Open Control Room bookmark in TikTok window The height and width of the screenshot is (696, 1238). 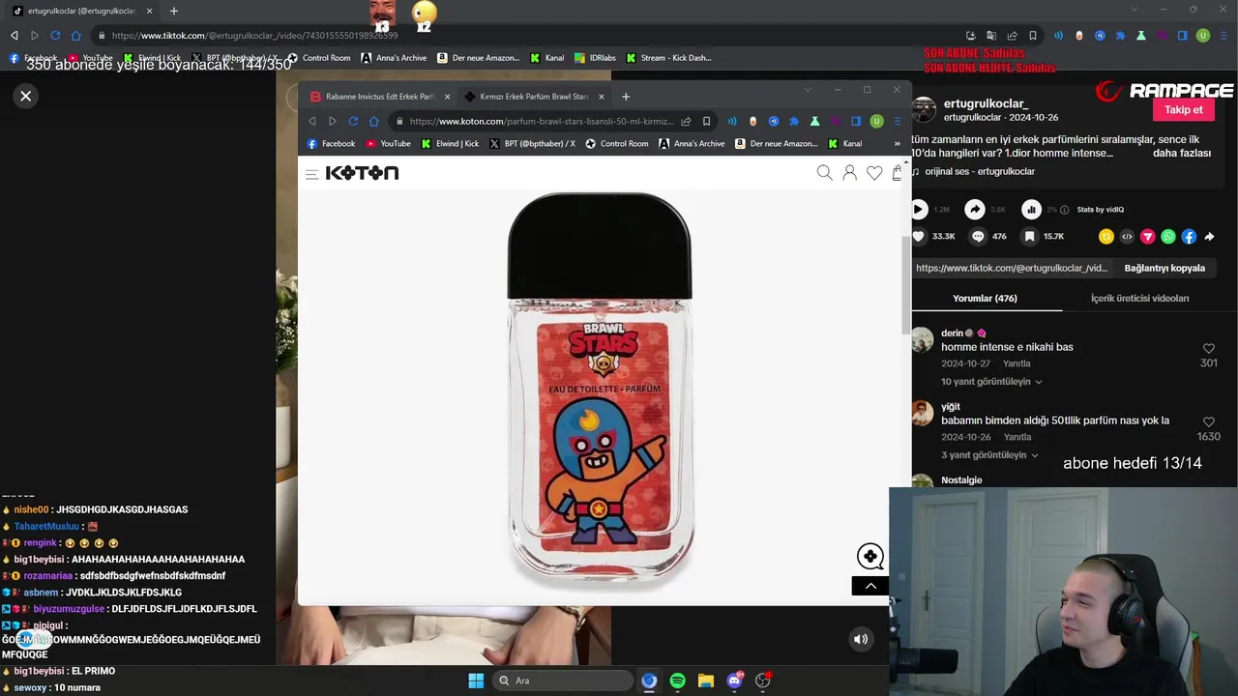point(318,58)
